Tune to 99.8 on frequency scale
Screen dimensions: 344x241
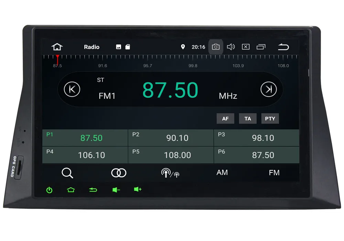(x=193, y=66)
